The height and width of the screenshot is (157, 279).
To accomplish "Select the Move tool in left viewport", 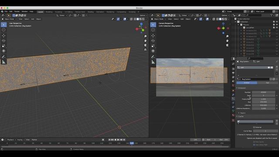I will pyautogui.click(x=3, y=36).
